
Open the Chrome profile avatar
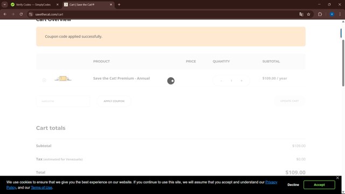(x=332, y=15)
